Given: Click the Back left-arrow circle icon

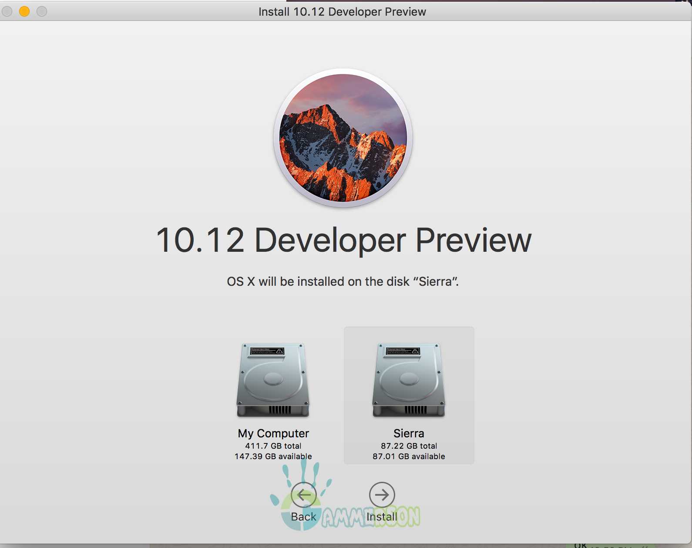Looking at the screenshot, I should click(x=304, y=494).
